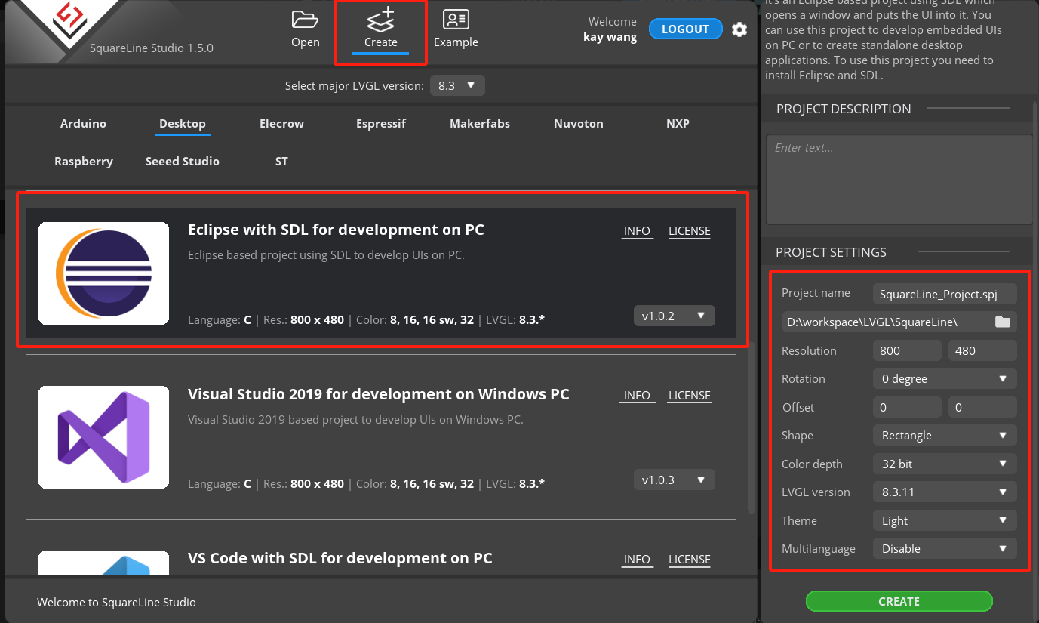Viewport: 1039px width, 623px height.
Task: Click the SquareLine Studio 1.5.0 version text
Action: (152, 48)
